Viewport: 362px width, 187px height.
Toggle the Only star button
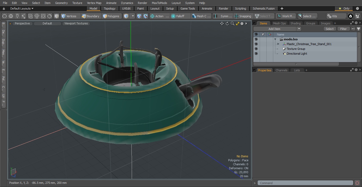tap(344, 8)
